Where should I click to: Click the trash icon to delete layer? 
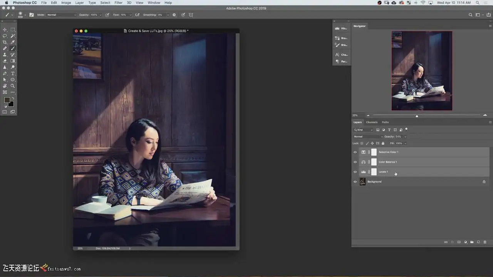(485, 242)
